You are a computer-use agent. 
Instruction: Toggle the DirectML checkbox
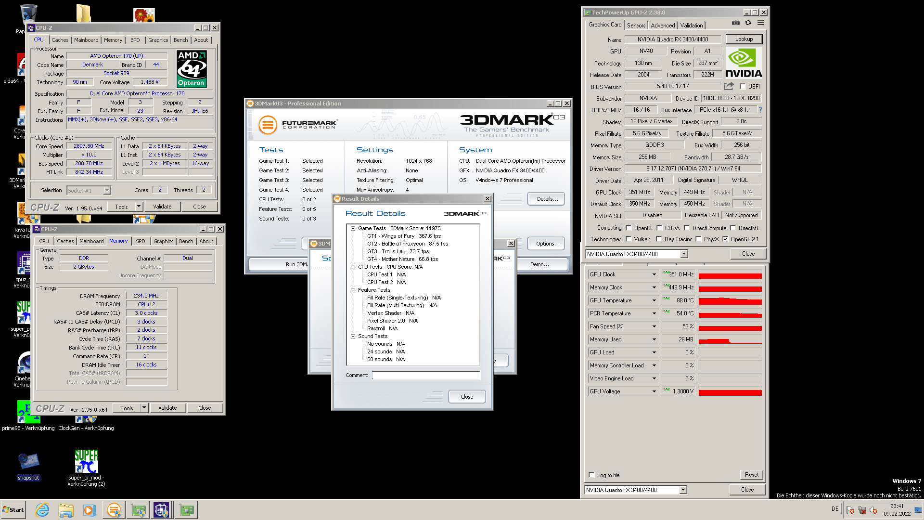(x=733, y=228)
